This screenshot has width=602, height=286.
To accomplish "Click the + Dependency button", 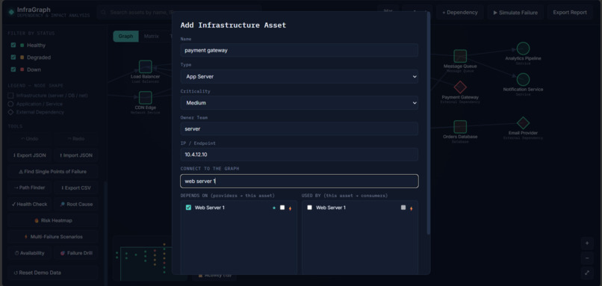I will [459, 12].
